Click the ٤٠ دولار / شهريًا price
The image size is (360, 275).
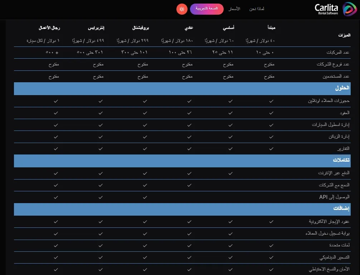(260, 41)
